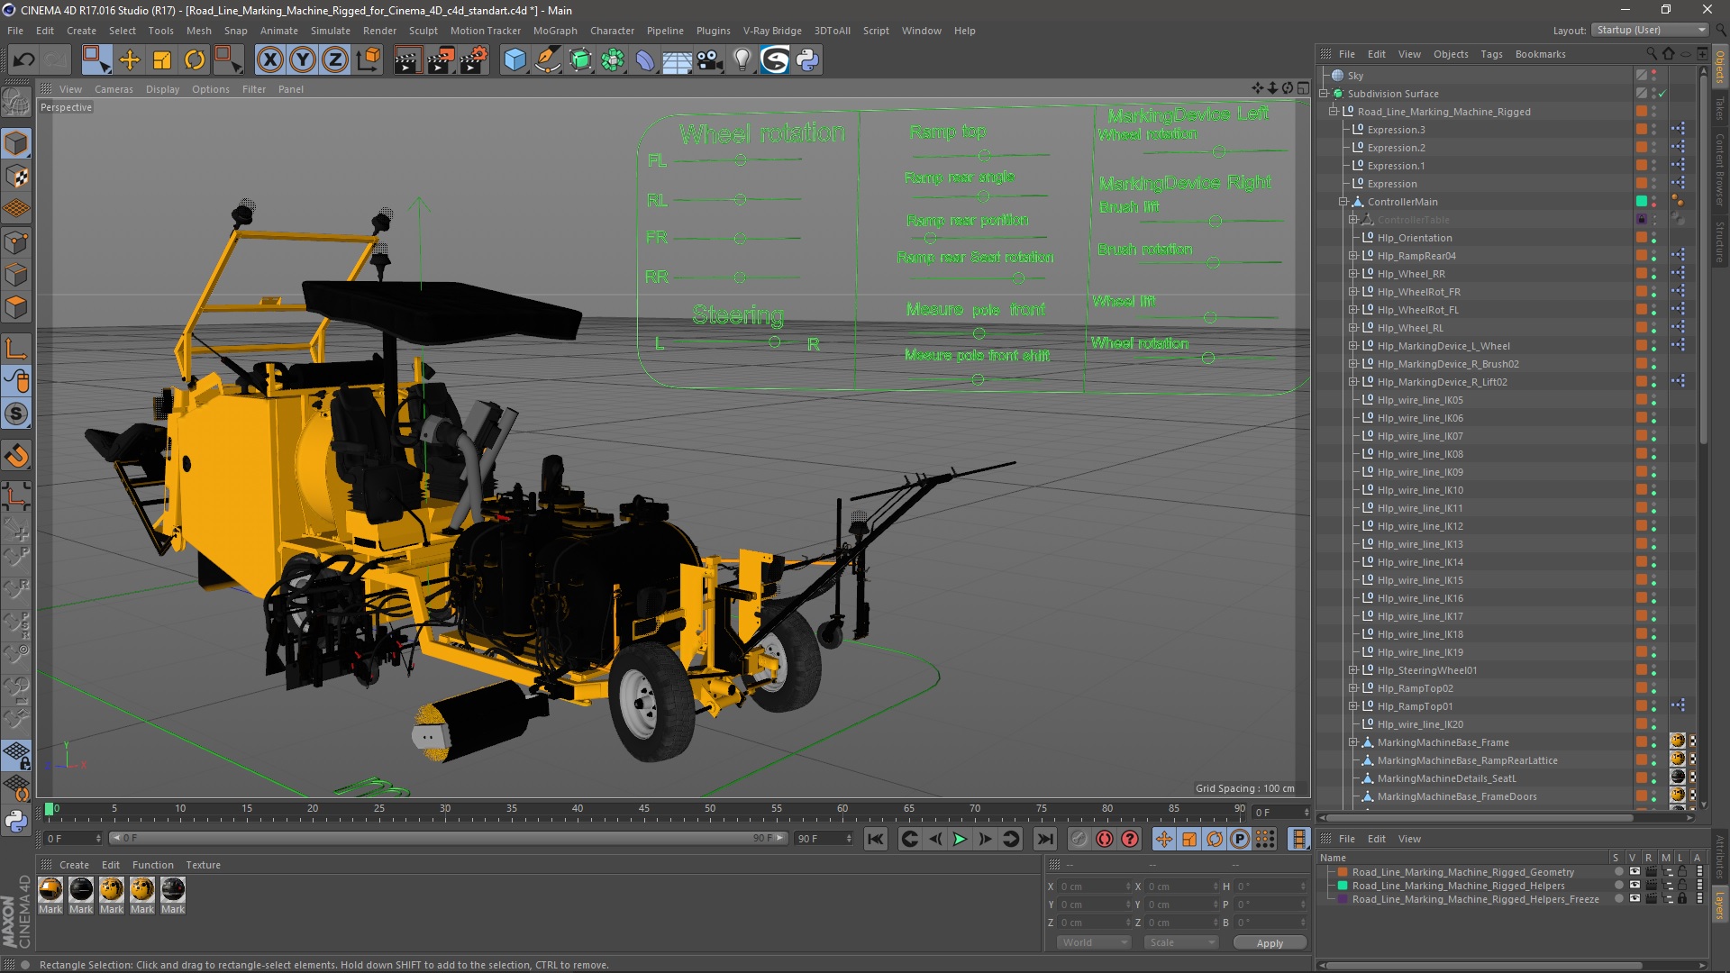This screenshot has height=973, width=1730.
Task: Open the Edit Render Settings icon
Action: 473,60
